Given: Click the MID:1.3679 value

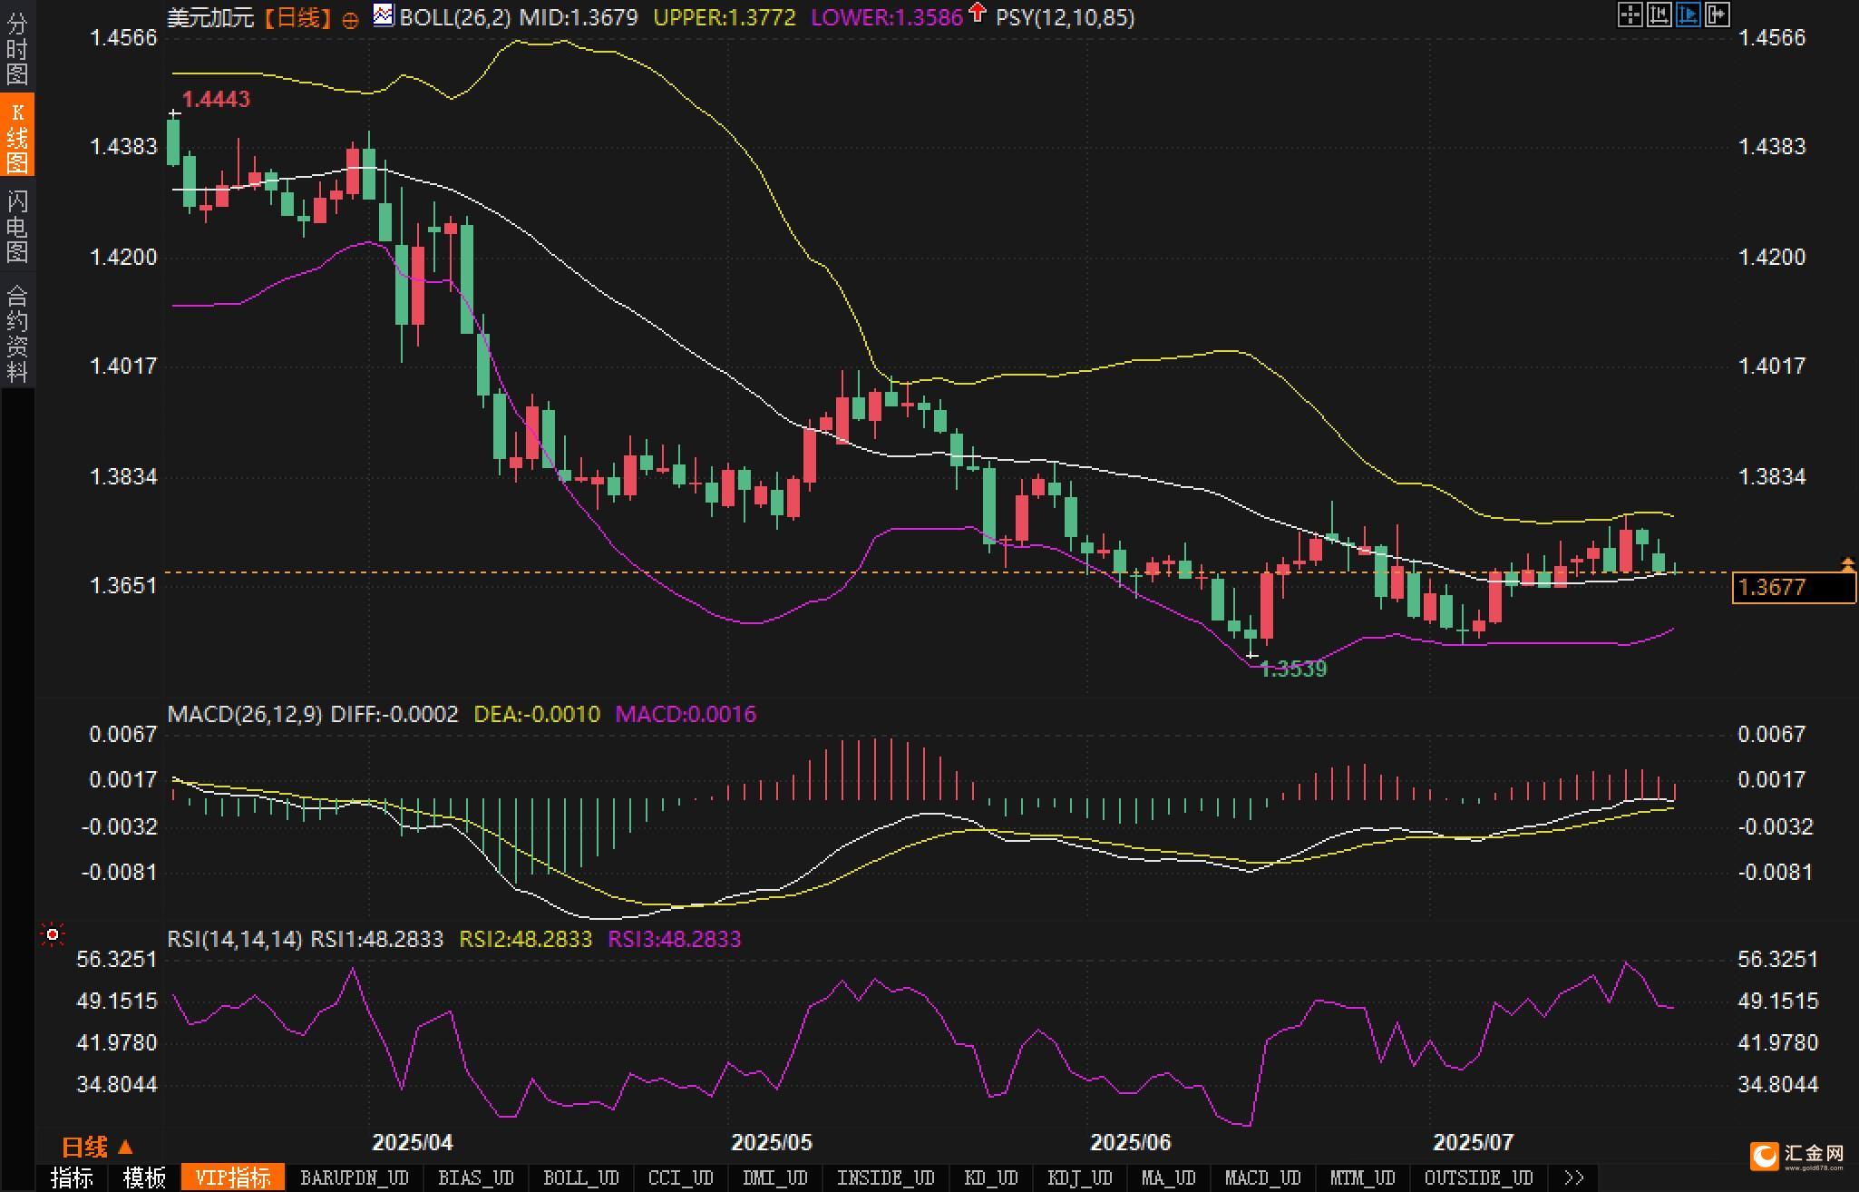Looking at the screenshot, I should point(579,17).
